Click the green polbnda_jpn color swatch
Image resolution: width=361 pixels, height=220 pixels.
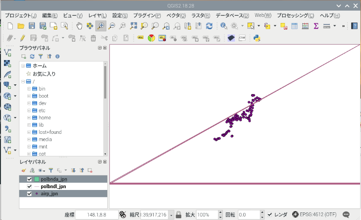[x=37, y=179]
